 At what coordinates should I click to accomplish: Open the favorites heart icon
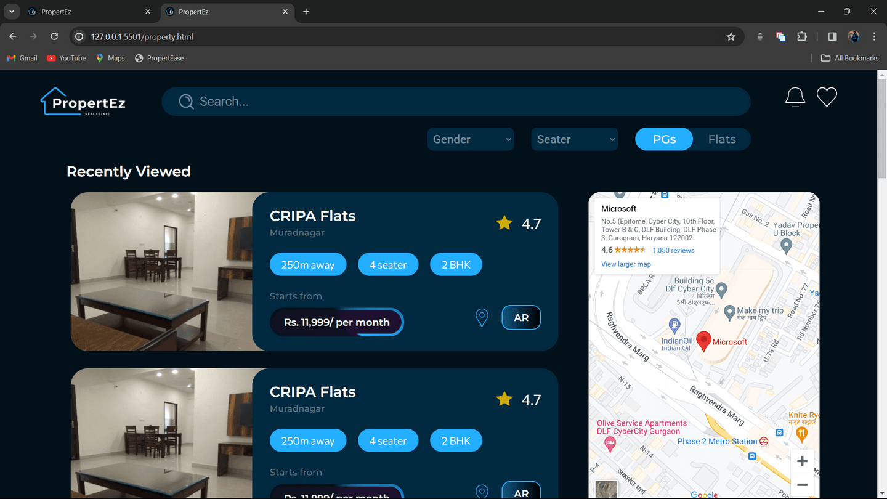coord(827,97)
